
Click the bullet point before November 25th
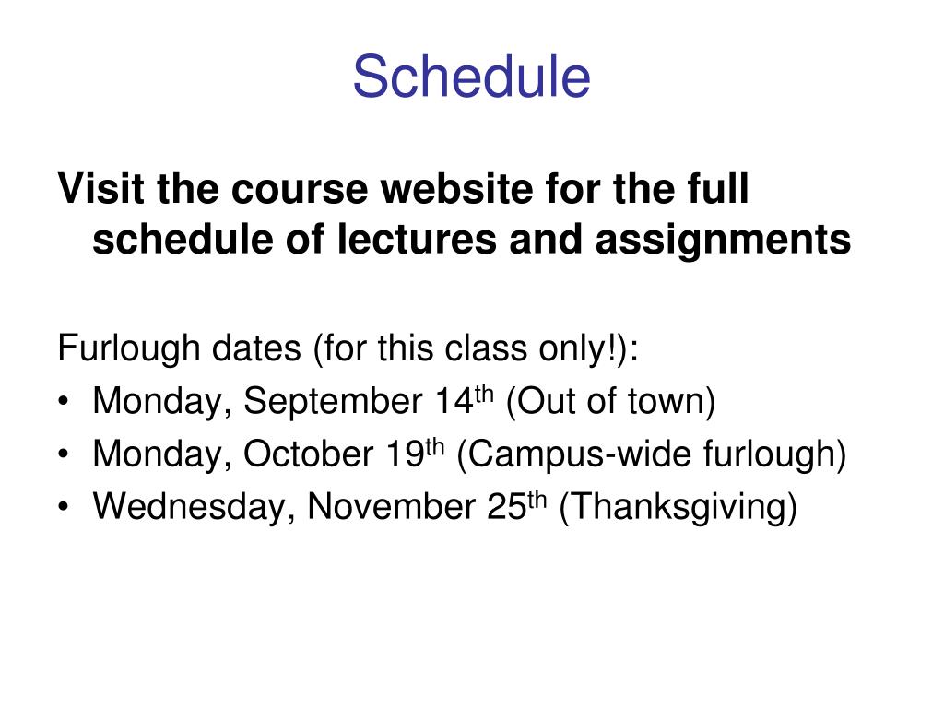(64, 507)
